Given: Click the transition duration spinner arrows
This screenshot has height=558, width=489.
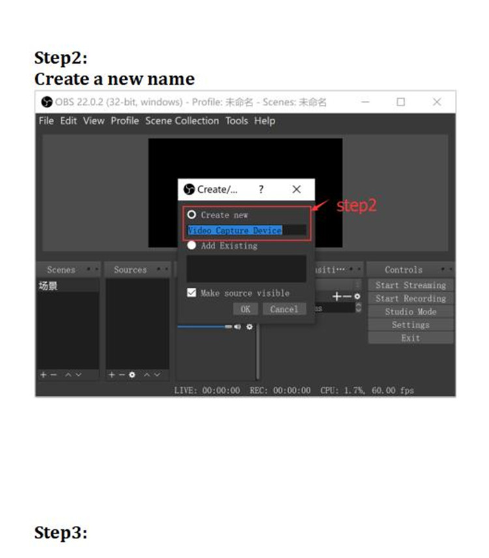Looking at the screenshot, I should (x=358, y=308).
